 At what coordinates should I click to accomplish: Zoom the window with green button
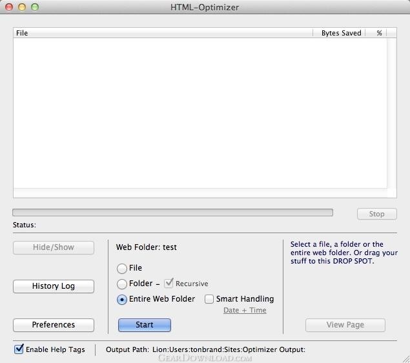coord(35,7)
